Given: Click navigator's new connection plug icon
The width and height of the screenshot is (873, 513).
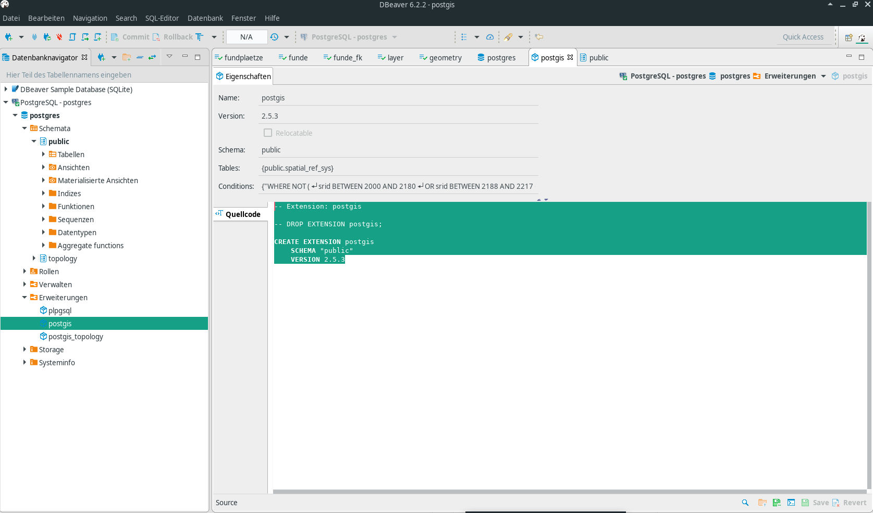Looking at the screenshot, I should (x=101, y=57).
